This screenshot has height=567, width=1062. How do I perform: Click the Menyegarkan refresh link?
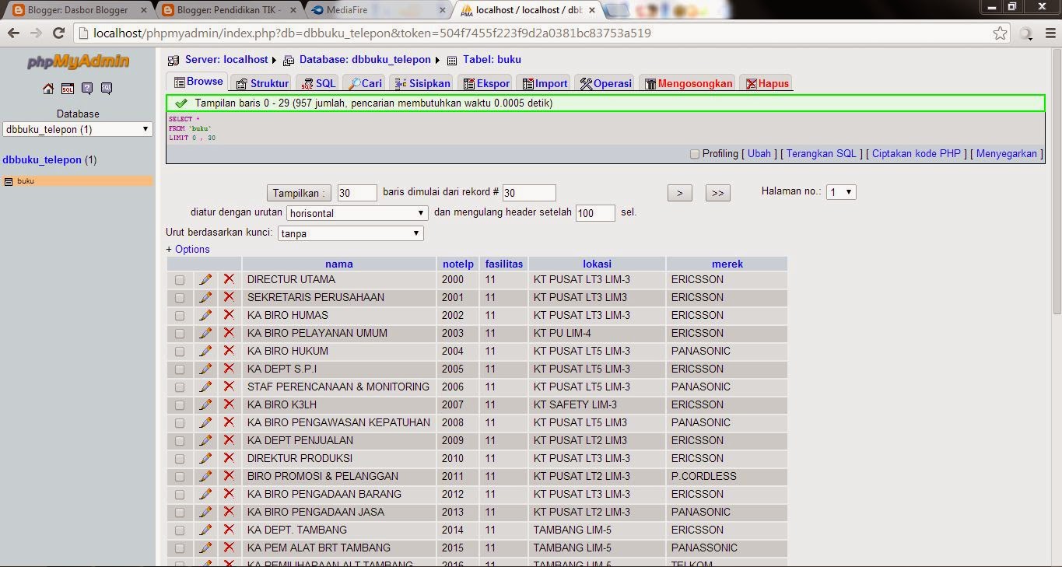pos(1006,154)
